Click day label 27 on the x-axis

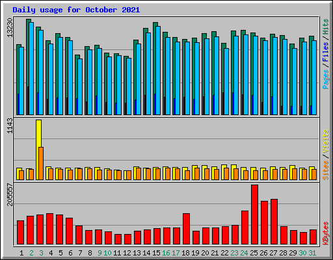click(273, 253)
